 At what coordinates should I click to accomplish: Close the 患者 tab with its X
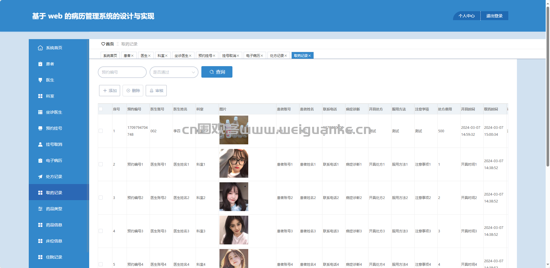(x=132, y=56)
